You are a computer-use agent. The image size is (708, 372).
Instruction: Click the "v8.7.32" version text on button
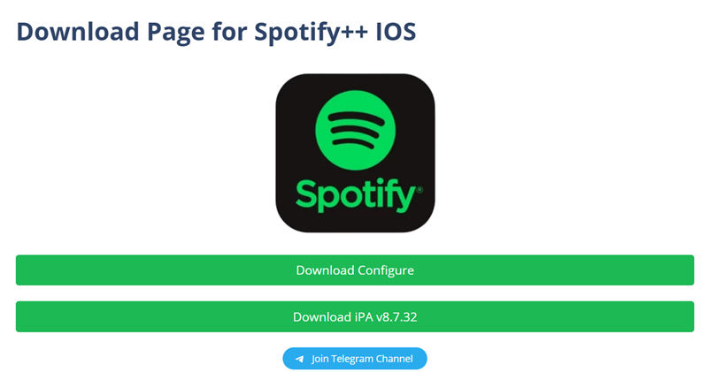[396, 317]
